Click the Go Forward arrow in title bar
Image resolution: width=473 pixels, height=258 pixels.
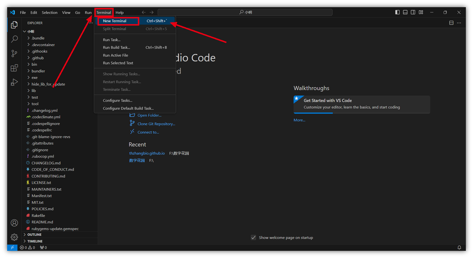[152, 12]
